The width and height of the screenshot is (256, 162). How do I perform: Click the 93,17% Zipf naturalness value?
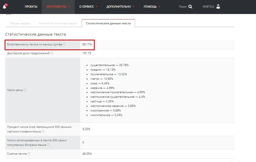[87, 44]
